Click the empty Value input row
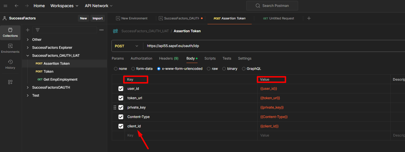Viewport: 405px width, 152px height. click(324, 136)
